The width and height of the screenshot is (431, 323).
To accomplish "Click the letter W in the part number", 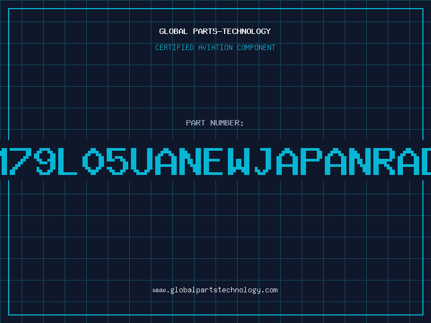I will [x=239, y=161].
